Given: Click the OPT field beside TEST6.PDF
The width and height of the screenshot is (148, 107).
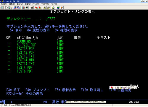Looking at the screenshot, I should tap(9, 71).
